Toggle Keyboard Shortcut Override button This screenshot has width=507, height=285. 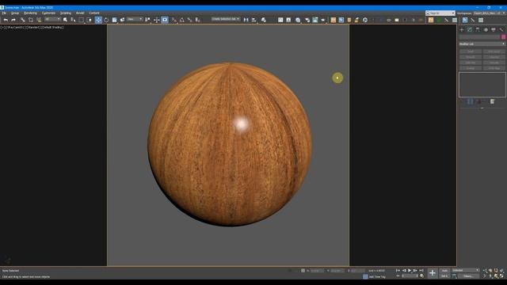(x=165, y=20)
